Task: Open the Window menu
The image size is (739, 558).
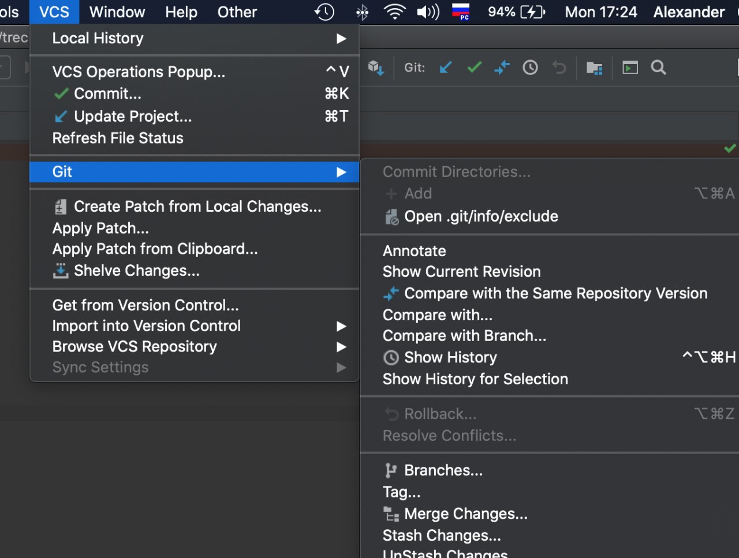Action: pyautogui.click(x=117, y=12)
